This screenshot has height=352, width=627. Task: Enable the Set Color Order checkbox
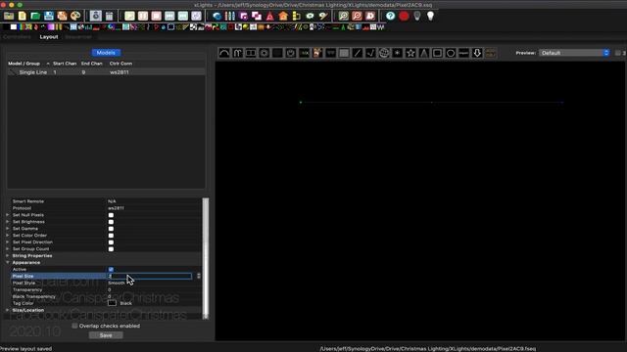[111, 236]
